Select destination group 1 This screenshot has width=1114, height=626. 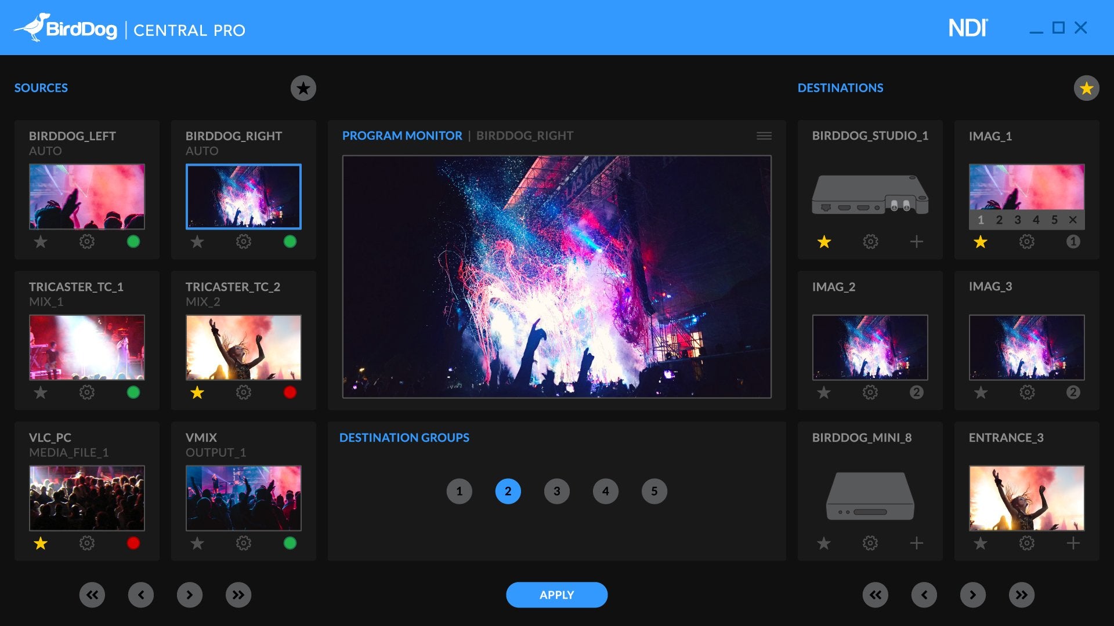pyautogui.click(x=460, y=492)
